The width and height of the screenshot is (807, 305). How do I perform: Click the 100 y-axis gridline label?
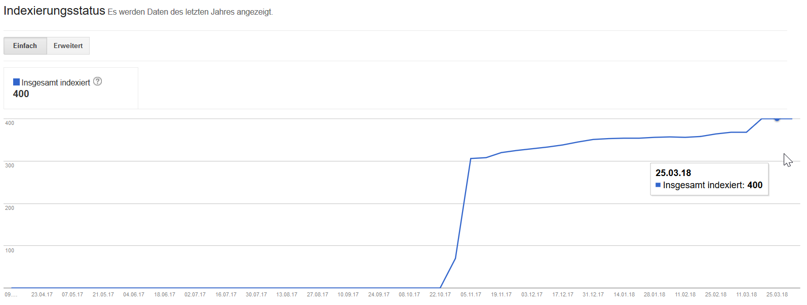coord(10,250)
